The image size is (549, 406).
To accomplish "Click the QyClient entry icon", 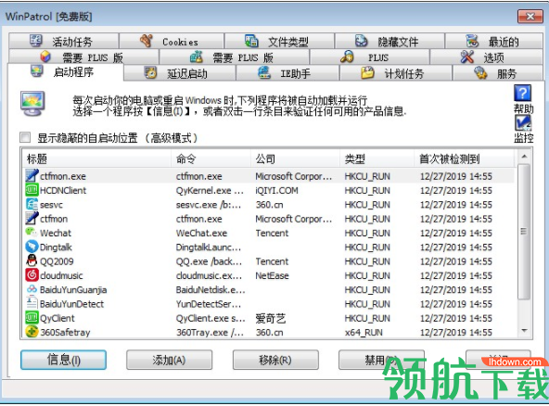I will [32, 318].
